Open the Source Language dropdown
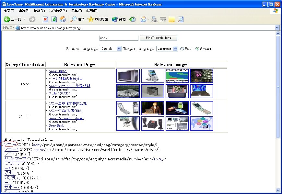282x194 pixels. click(111, 48)
